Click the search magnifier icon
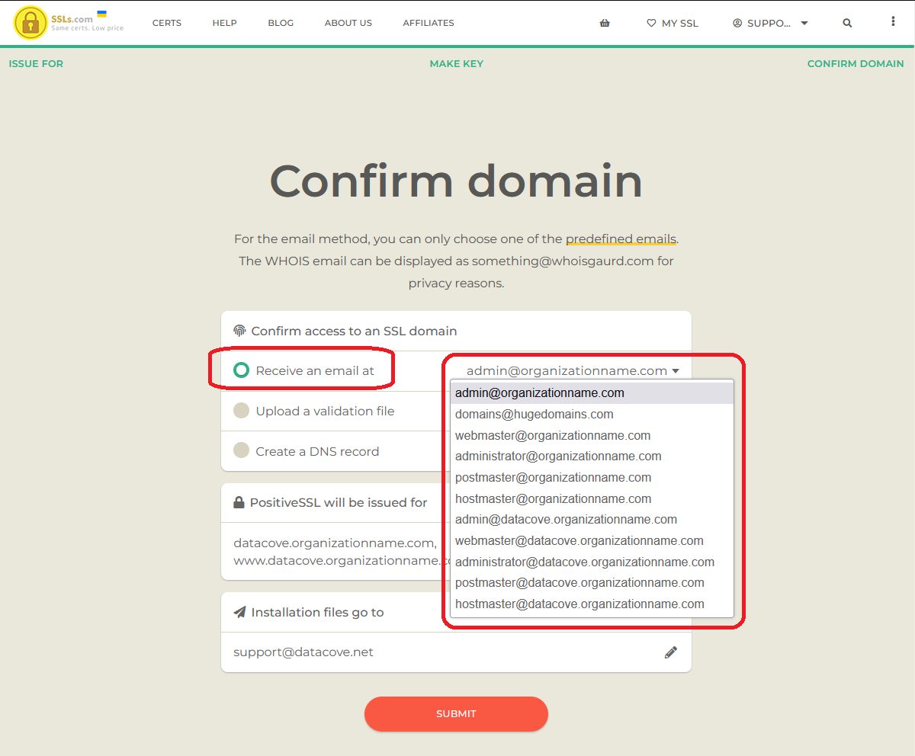 847,23
